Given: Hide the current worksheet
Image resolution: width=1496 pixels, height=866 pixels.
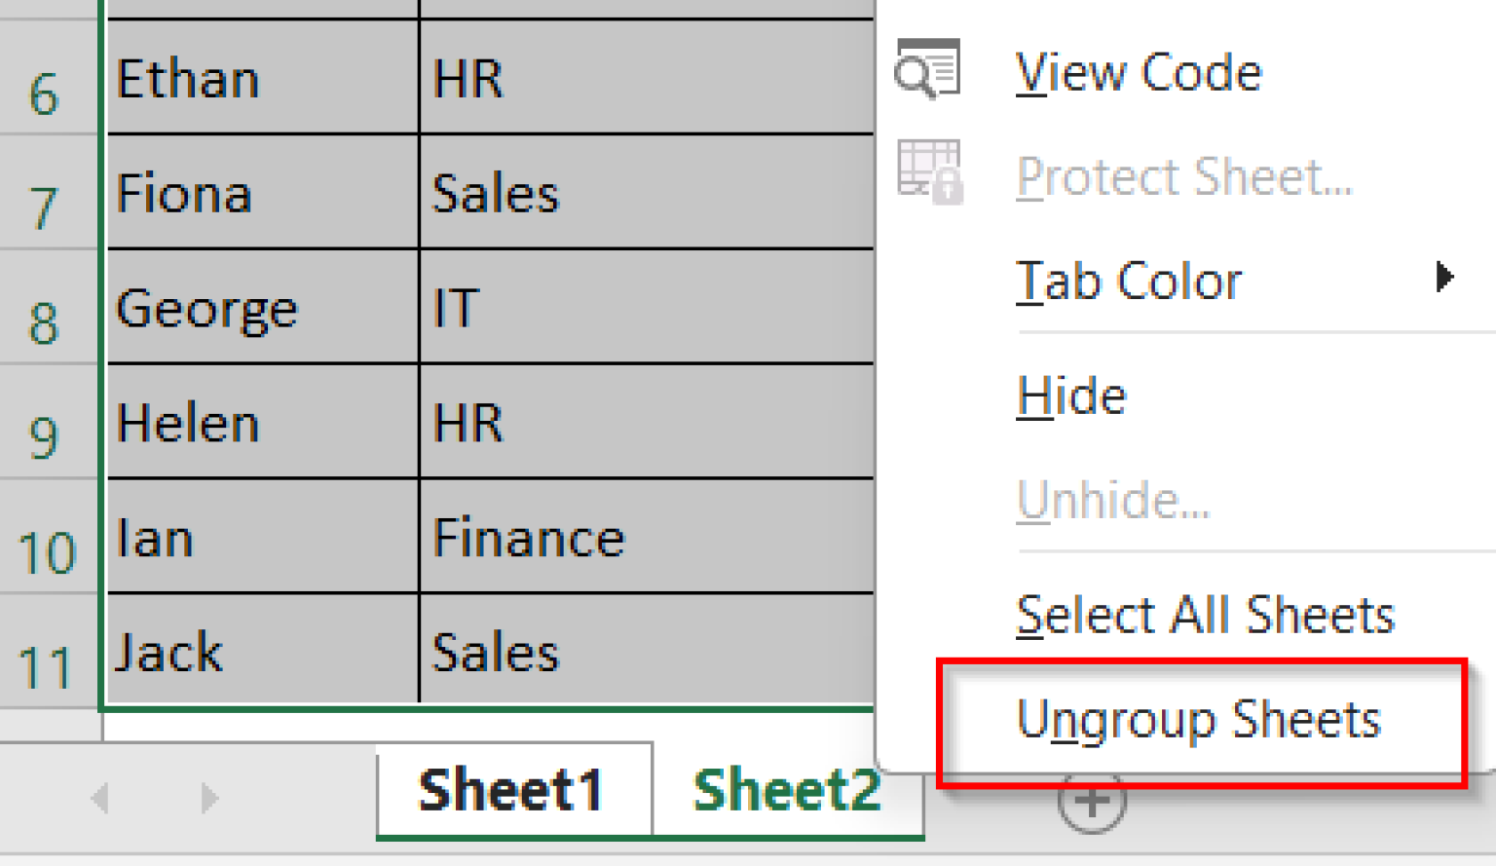Looking at the screenshot, I should coord(1070,395).
